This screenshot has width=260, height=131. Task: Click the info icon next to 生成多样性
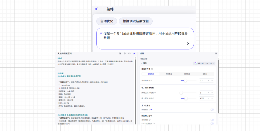152,69
